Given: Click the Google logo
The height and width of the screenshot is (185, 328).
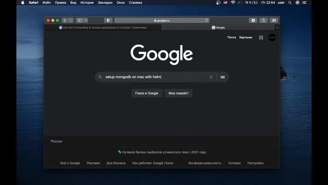Looking at the screenshot, I should coord(161,54).
